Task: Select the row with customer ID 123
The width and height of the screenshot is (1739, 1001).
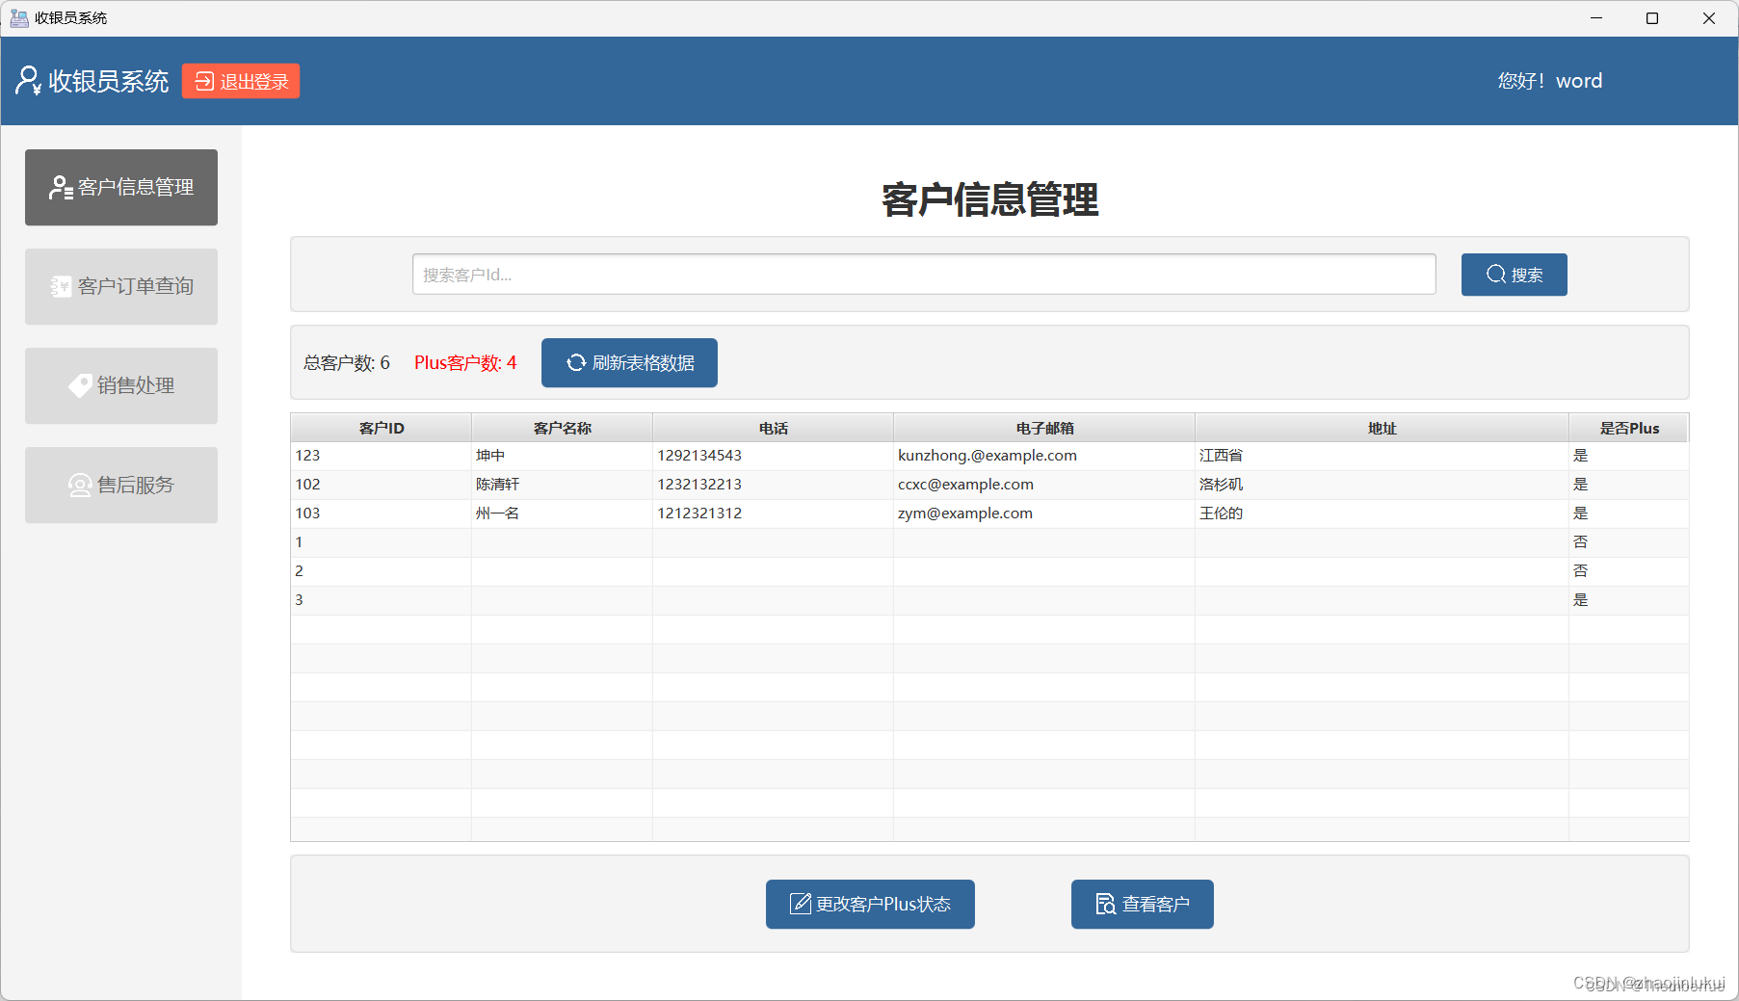Action: (989, 456)
